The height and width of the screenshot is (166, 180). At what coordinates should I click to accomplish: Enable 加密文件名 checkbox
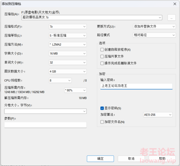coord(102,122)
